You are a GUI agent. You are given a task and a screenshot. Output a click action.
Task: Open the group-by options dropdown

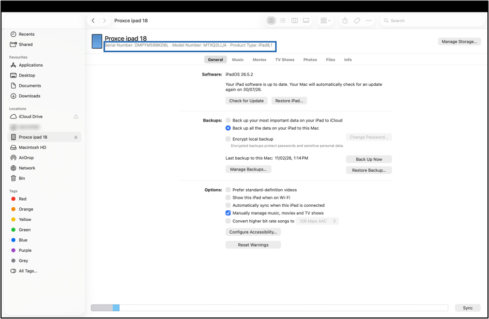pyautogui.click(x=325, y=21)
